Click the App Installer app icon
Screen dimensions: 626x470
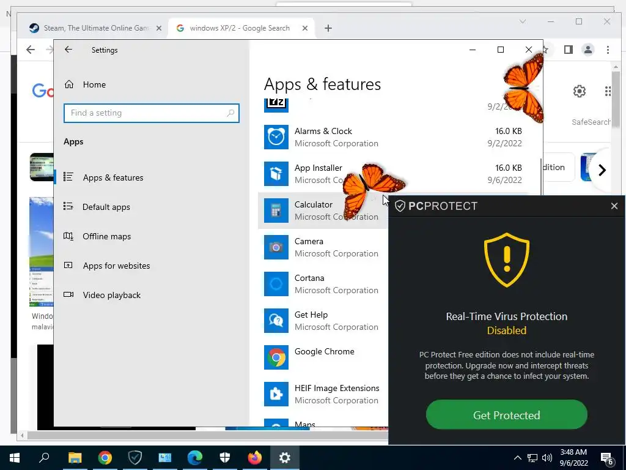[276, 174]
